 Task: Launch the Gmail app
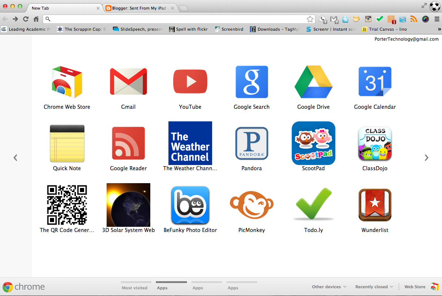(128, 81)
